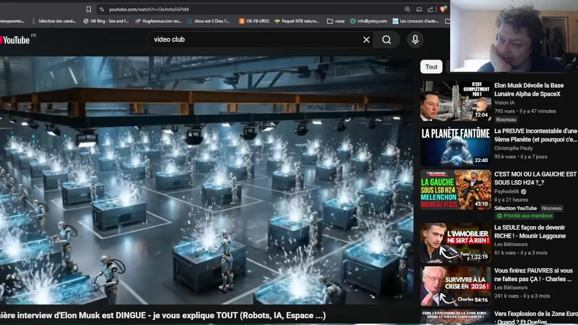
Task: Expand the 'russe' bookmarks folder
Action: click(x=336, y=21)
